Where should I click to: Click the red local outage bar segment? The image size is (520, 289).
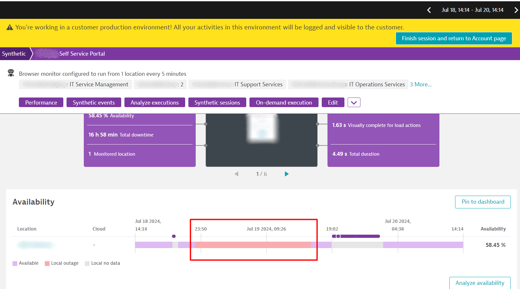point(253,245)
